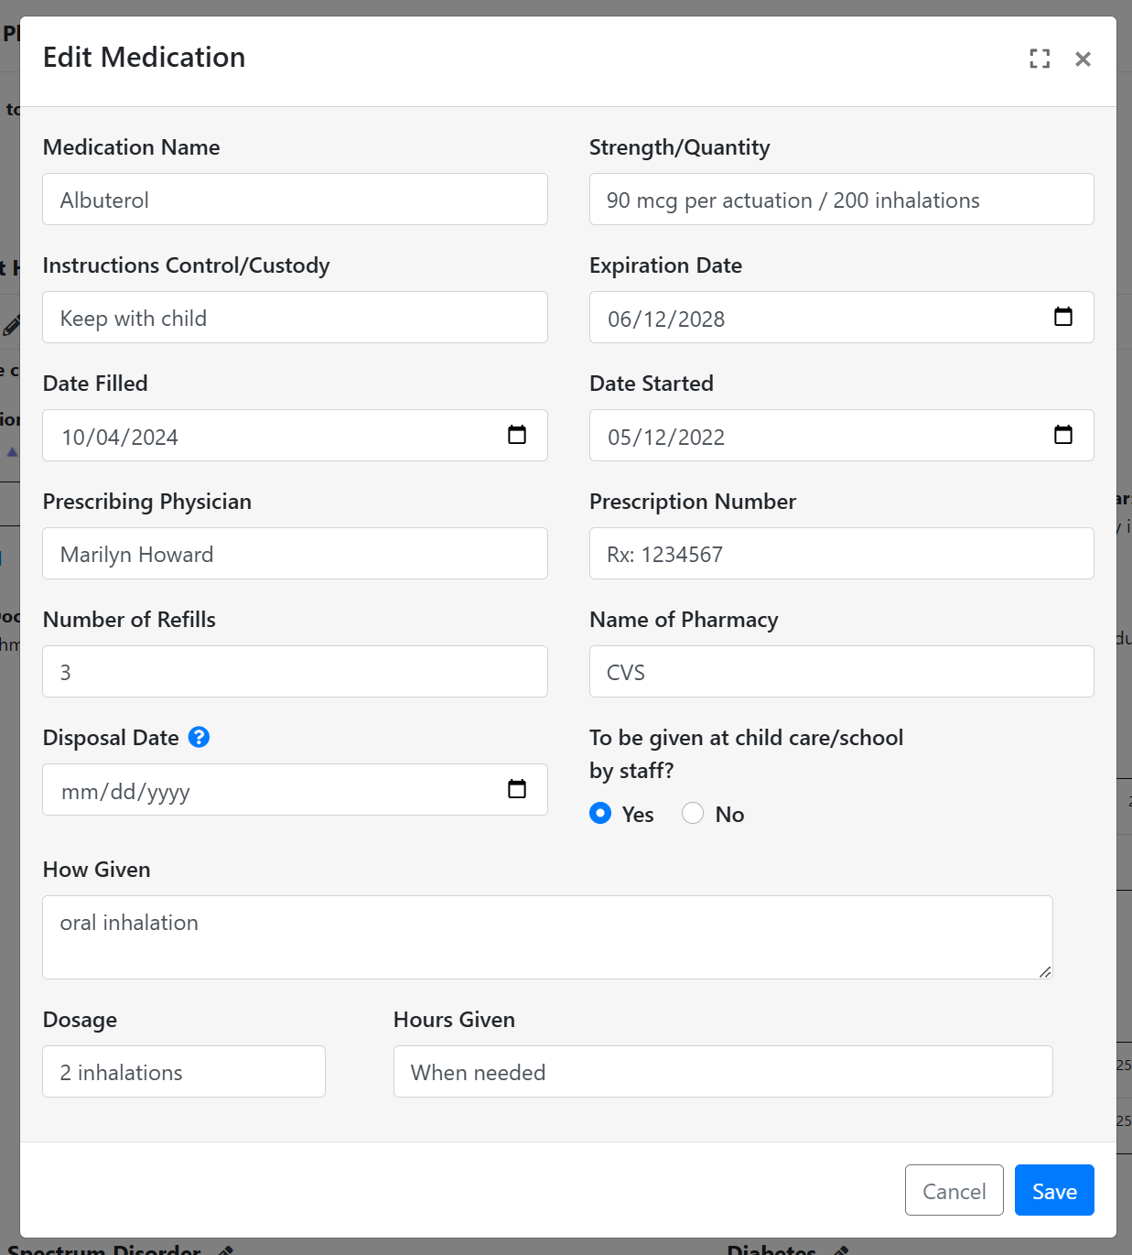Screen dimensions: 1132x1255
Task: Select No for given by staff
Action: coord(693,813)
